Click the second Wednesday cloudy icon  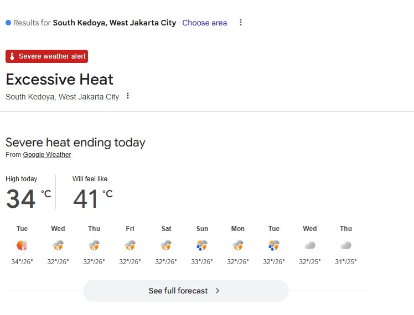click(x=310, y=245)
